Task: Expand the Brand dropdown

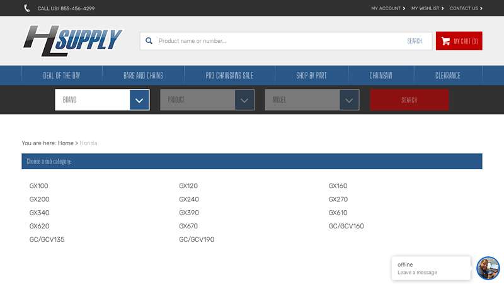Action: [x=102, y=100]
